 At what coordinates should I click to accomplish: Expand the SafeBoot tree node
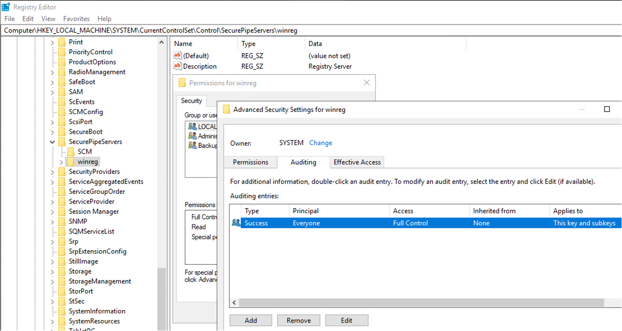click(x=52, y=82)
